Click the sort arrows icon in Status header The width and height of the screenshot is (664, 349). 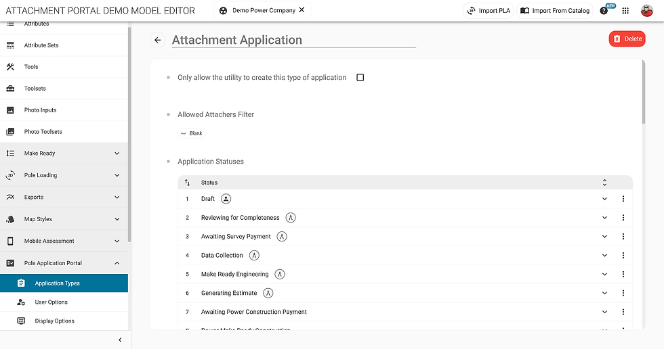(188, 183)
